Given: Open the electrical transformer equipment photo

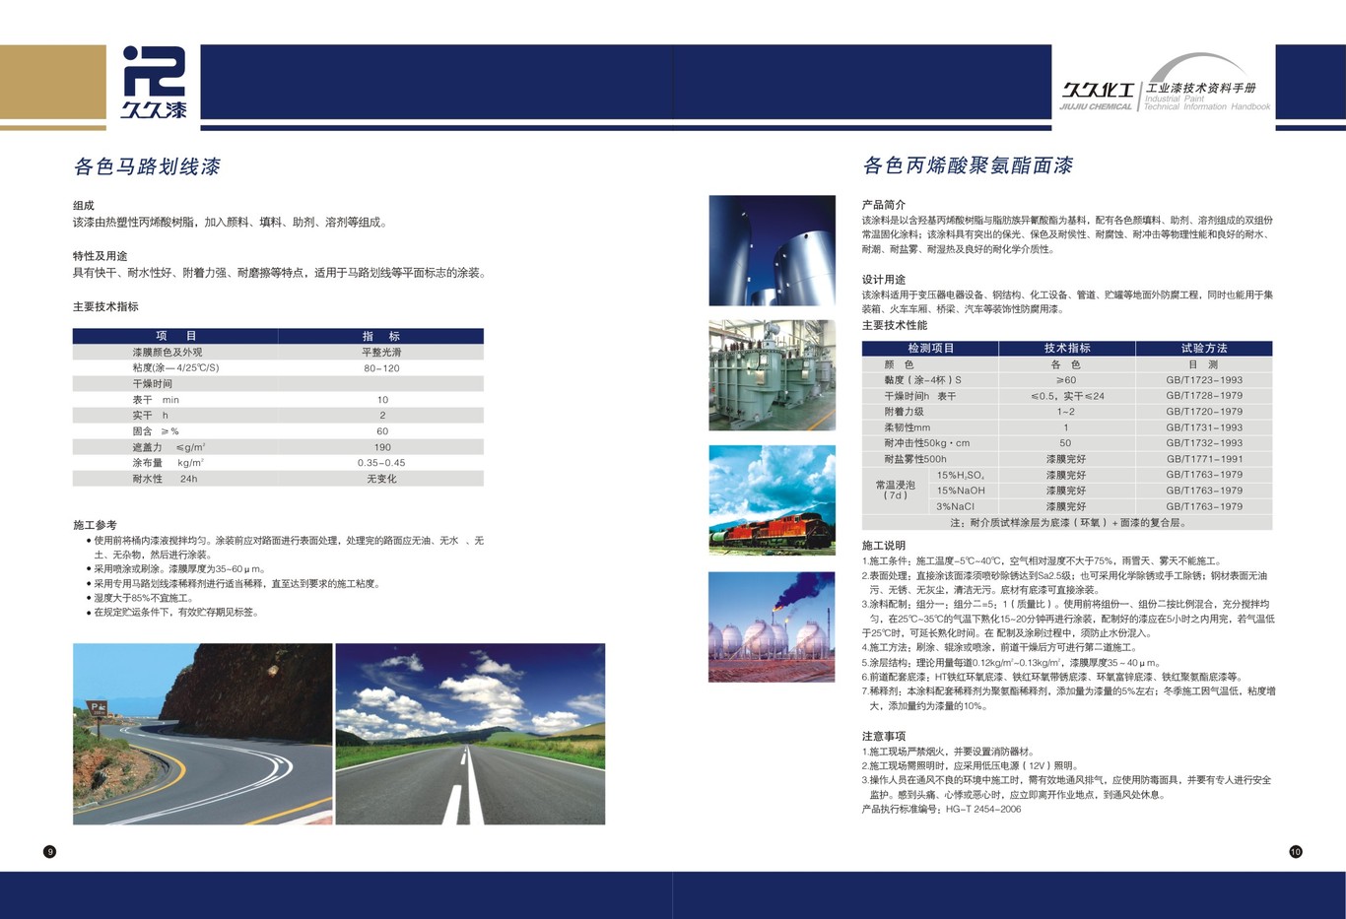Looking at the screenshot, I should click(772, 374).
